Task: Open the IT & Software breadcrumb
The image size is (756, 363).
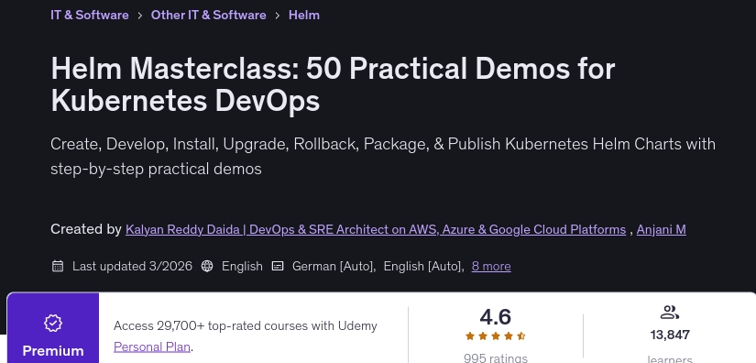Action: (x=90, y=15)
